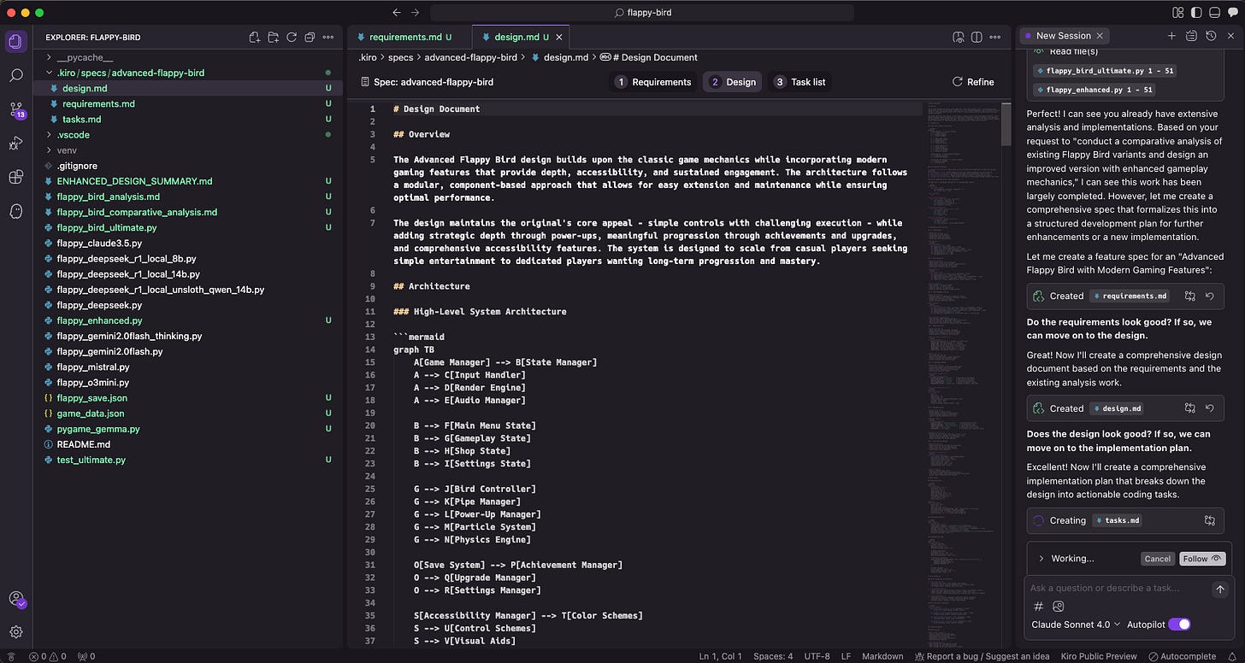The image size is (1245, 663).
Task: Close the design.md editor tab
Action: [x=559, y=37]
